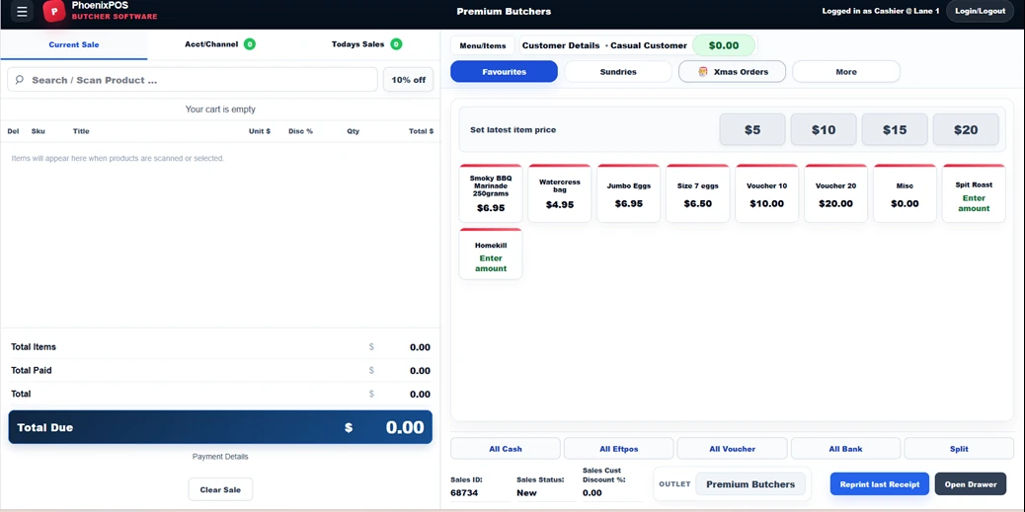Click the 'Your cart is empty' text
Screen dimensions: 1025x512
click(x=220, y=110)
